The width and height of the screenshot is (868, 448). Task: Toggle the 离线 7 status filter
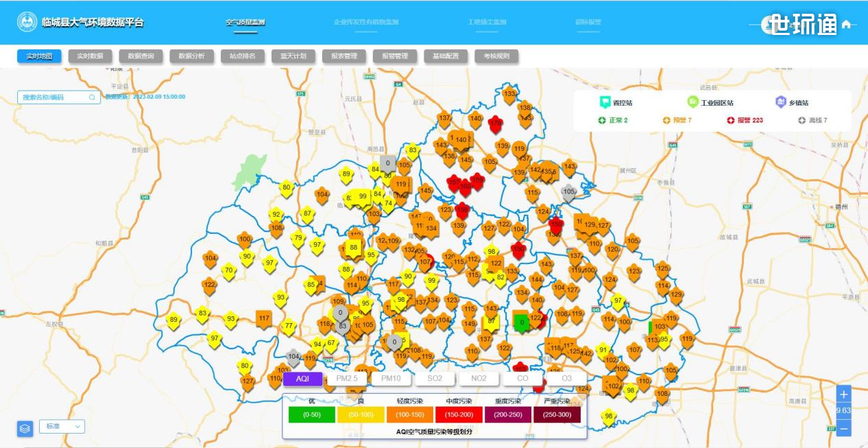pos(812,120)
